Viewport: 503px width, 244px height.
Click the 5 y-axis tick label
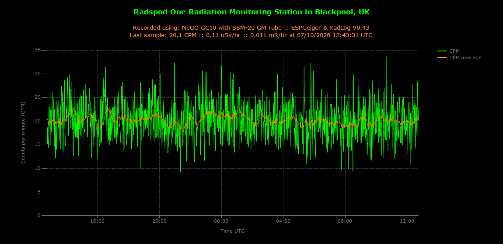pyautogui.click(x=39, y=192)
